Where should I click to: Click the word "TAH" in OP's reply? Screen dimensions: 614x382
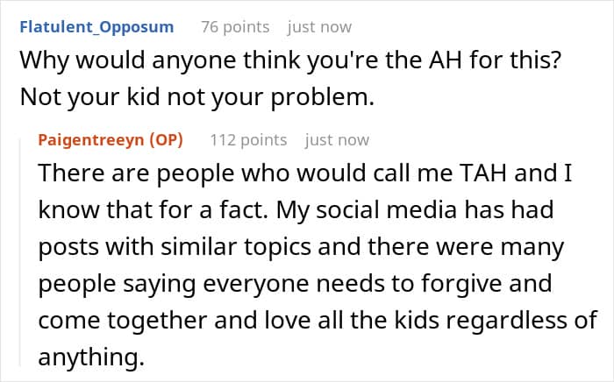(x=482, y=173)
